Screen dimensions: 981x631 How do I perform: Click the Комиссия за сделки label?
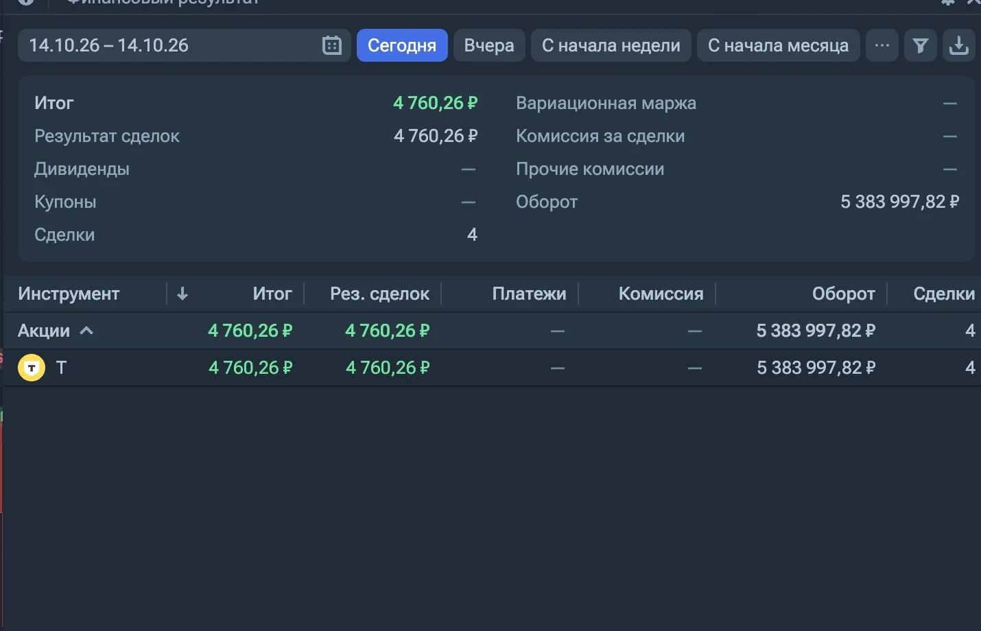pyautogui.click(x=600, y=136)
